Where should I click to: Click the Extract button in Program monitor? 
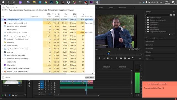[125, 58]
